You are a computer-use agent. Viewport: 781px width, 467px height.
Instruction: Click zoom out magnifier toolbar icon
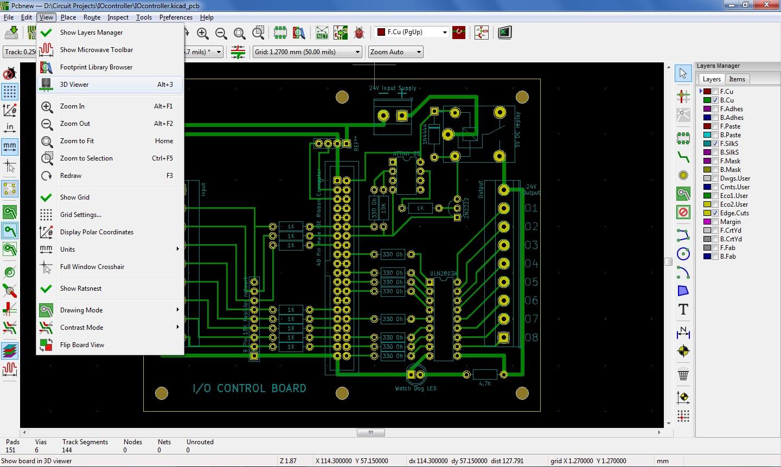(221, 33)
